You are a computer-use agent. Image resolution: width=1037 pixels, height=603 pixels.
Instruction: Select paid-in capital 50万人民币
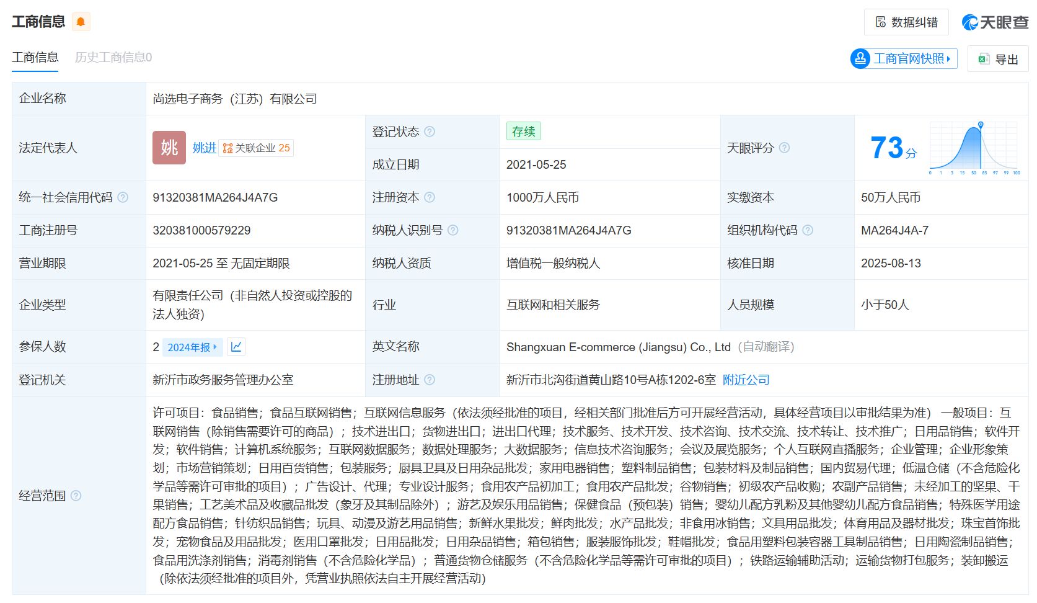pyautogui.click(x=891, y=197)
